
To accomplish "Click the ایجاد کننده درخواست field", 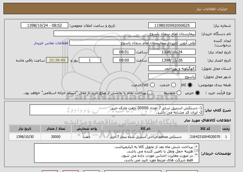I will 133,43.
